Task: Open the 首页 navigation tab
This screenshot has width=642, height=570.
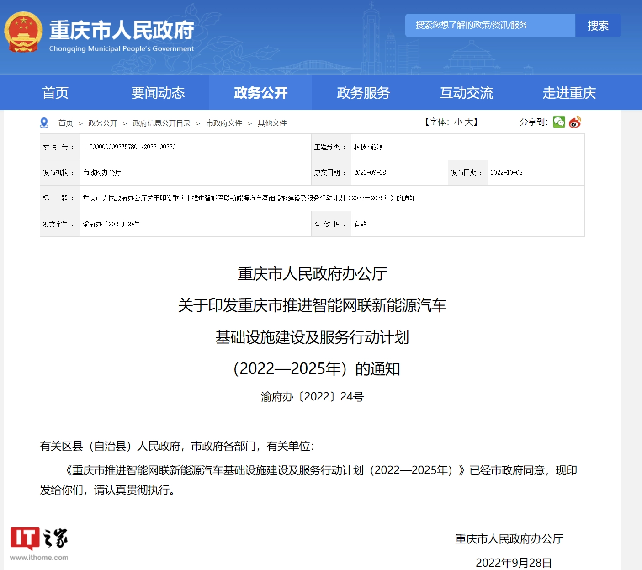Action: click(55, 93)
